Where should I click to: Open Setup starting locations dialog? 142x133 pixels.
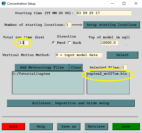111,25
